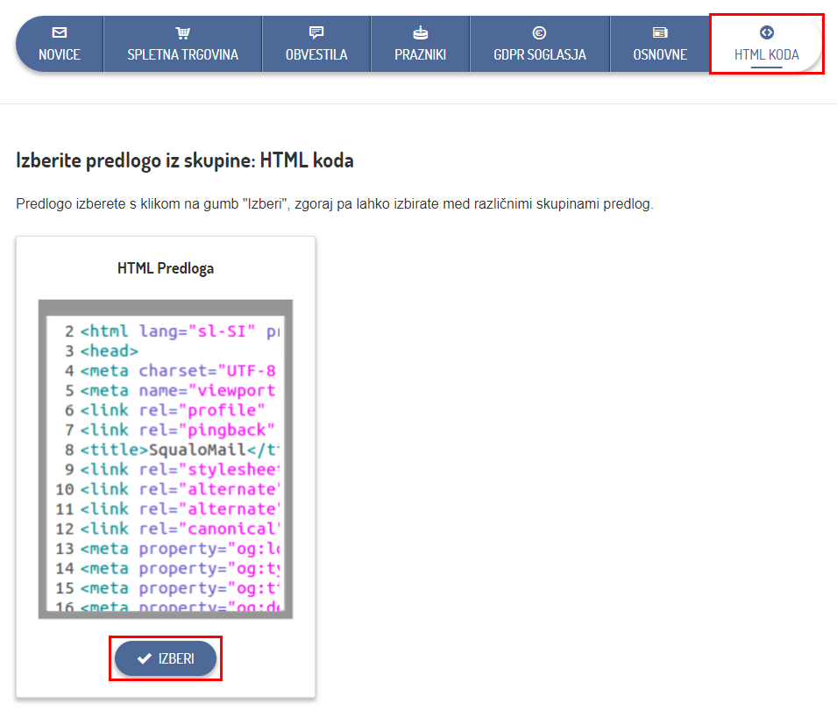Click the euro icon above GDPR Soglasja
The image size is (837, 718).
(539, 33)
